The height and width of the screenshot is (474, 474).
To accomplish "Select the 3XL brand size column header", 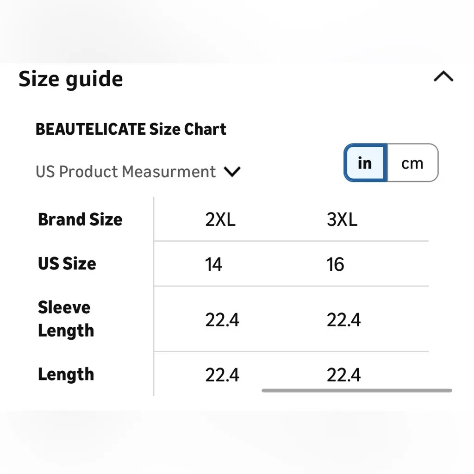I will coord(342,219).
